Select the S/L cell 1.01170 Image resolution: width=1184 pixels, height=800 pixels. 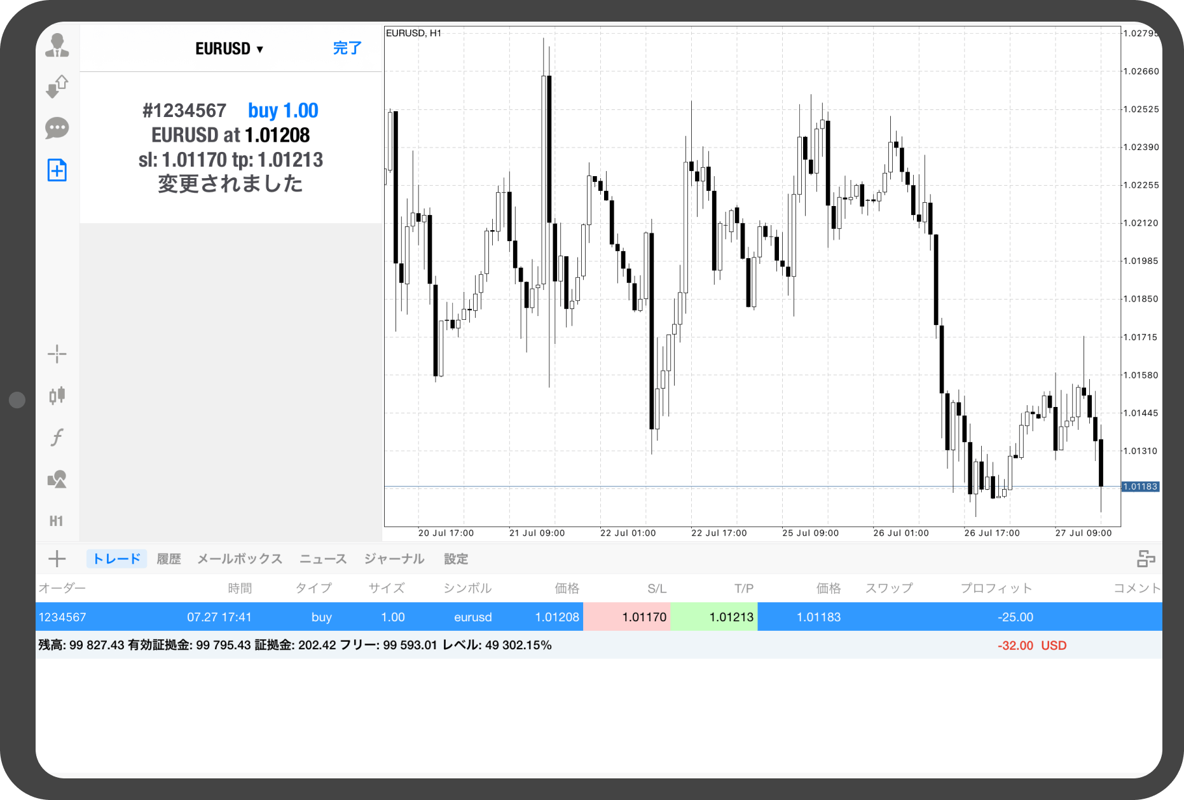[x=627, y=617]
